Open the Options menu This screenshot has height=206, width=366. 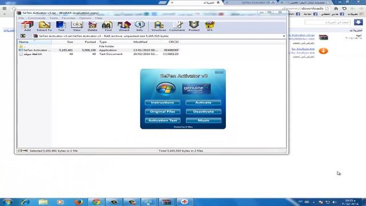coord(85,18)
